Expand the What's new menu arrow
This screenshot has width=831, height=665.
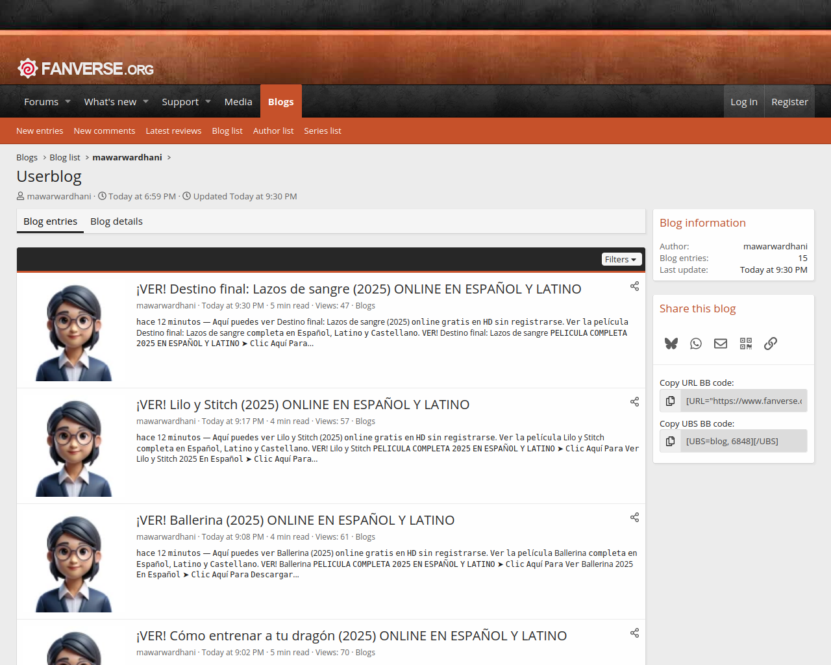(146, 102)
